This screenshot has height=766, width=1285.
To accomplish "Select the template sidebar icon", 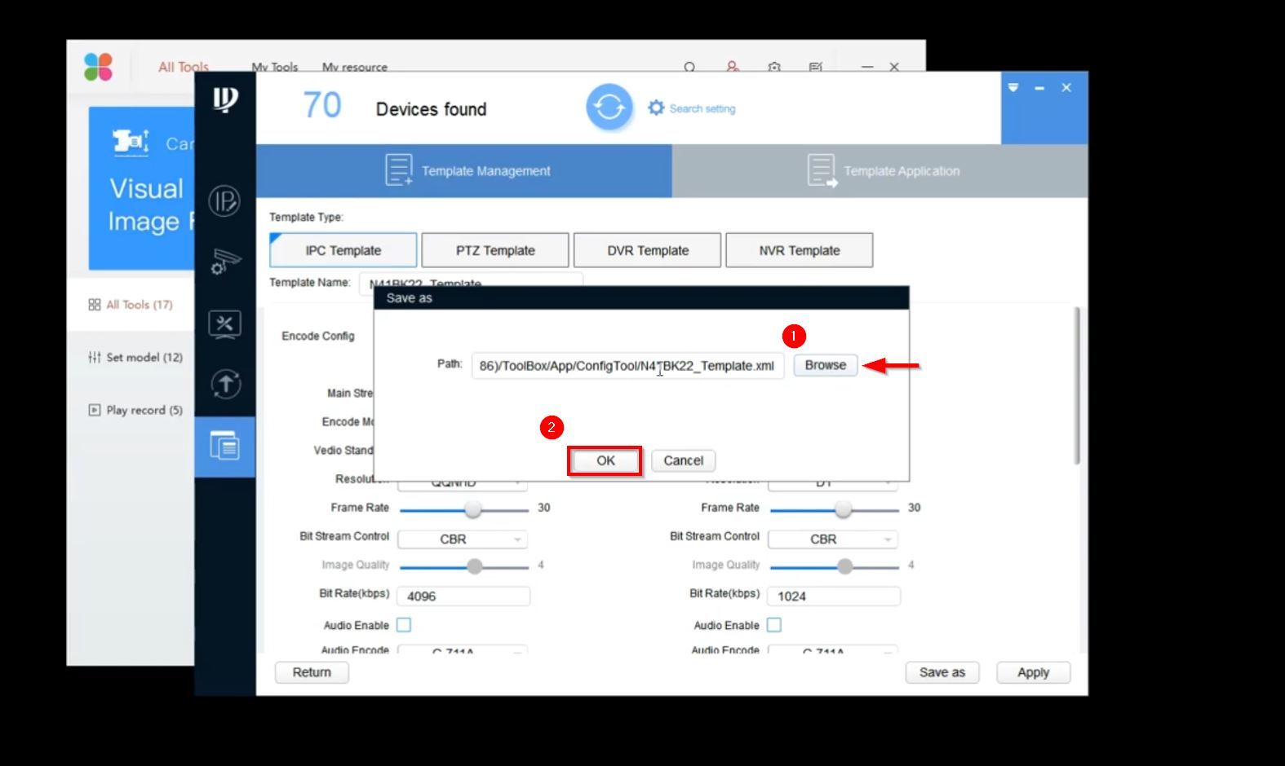I will (225, 445).
